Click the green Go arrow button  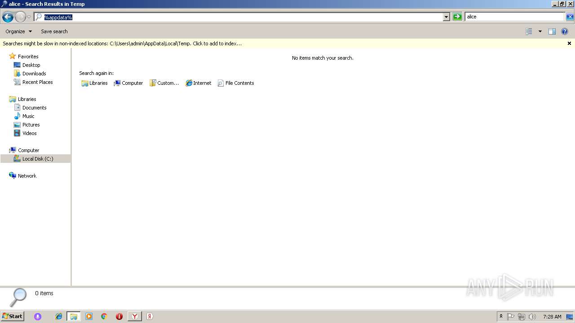457,17
